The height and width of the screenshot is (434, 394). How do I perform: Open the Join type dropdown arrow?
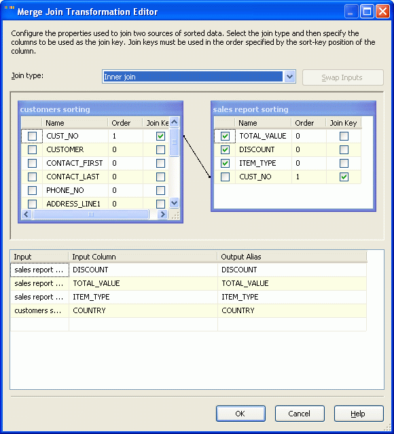[289, 77]
